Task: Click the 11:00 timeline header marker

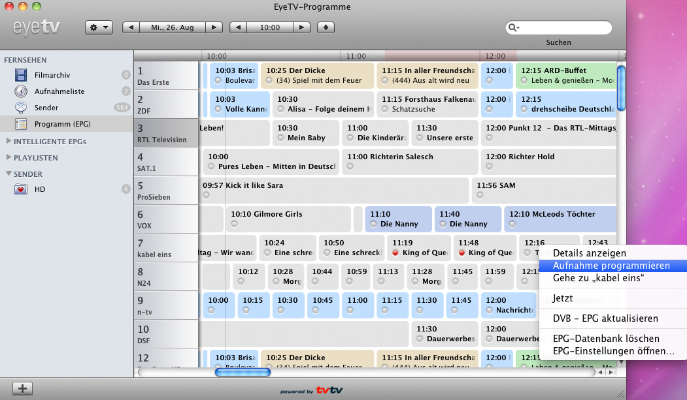Action: pyautogui.click(x=356, y=56)
